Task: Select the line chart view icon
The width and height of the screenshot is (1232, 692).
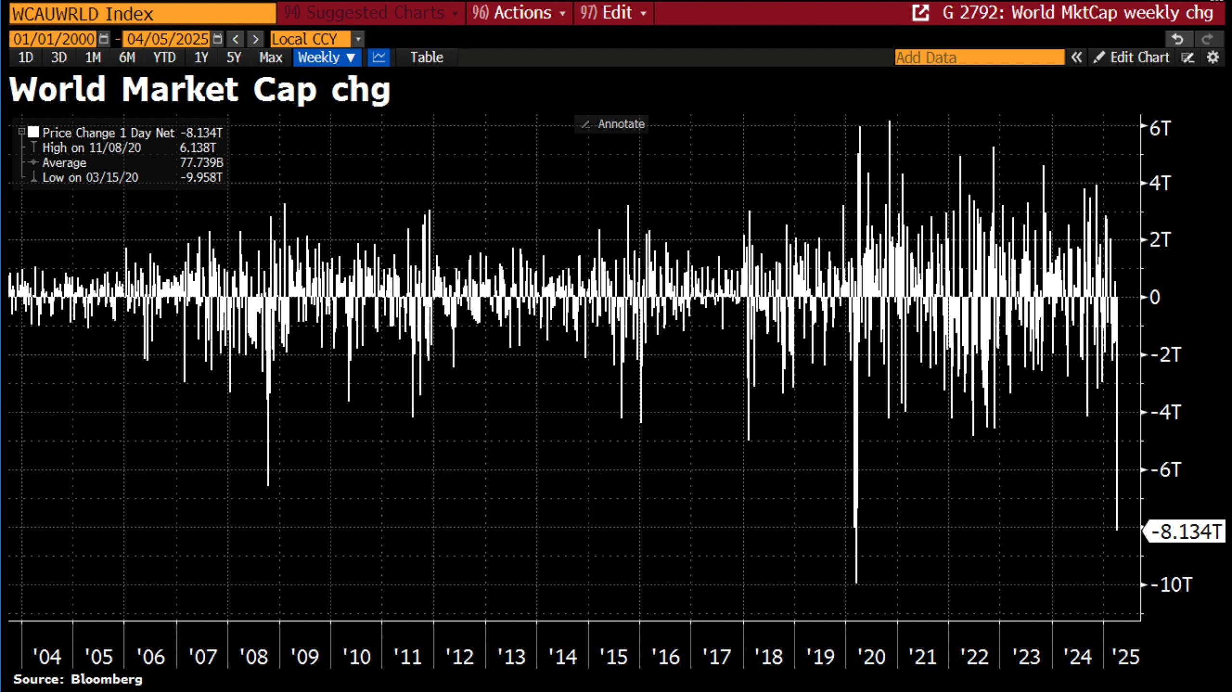Action: [379, 57]
